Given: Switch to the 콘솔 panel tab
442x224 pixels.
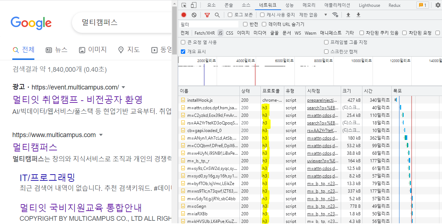Looking at the screenshot, I should [229, 5].
